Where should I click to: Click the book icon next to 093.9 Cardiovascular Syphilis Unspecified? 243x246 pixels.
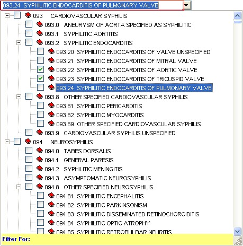click(40, 133)
